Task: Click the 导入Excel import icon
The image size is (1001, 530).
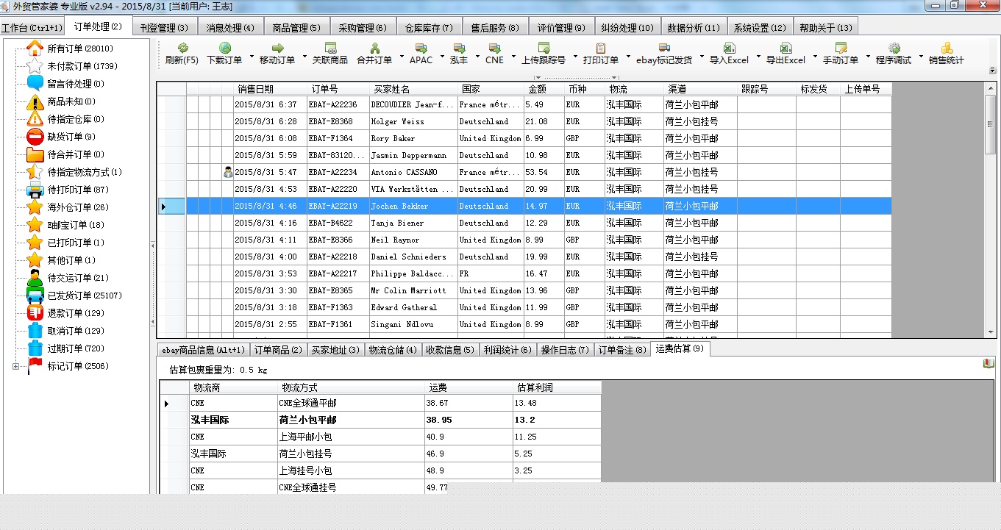Action: [729, 48]
